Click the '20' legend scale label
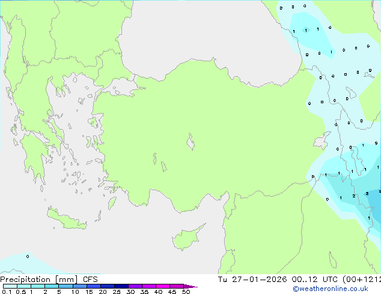 click(x=103, y=292)
